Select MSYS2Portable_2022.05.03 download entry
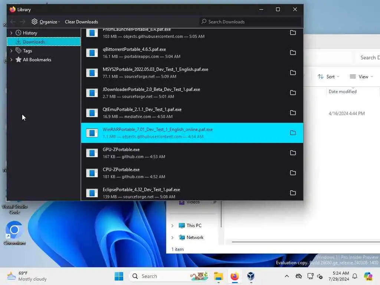Viewport: 380px width, 285px height. pyautogui.click(x=192, y=73)
